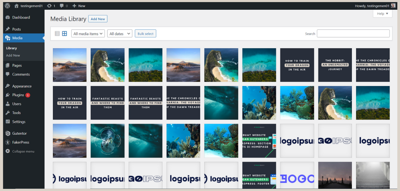
Task: Click the Collapse menu text
Action: click(23, 151)
